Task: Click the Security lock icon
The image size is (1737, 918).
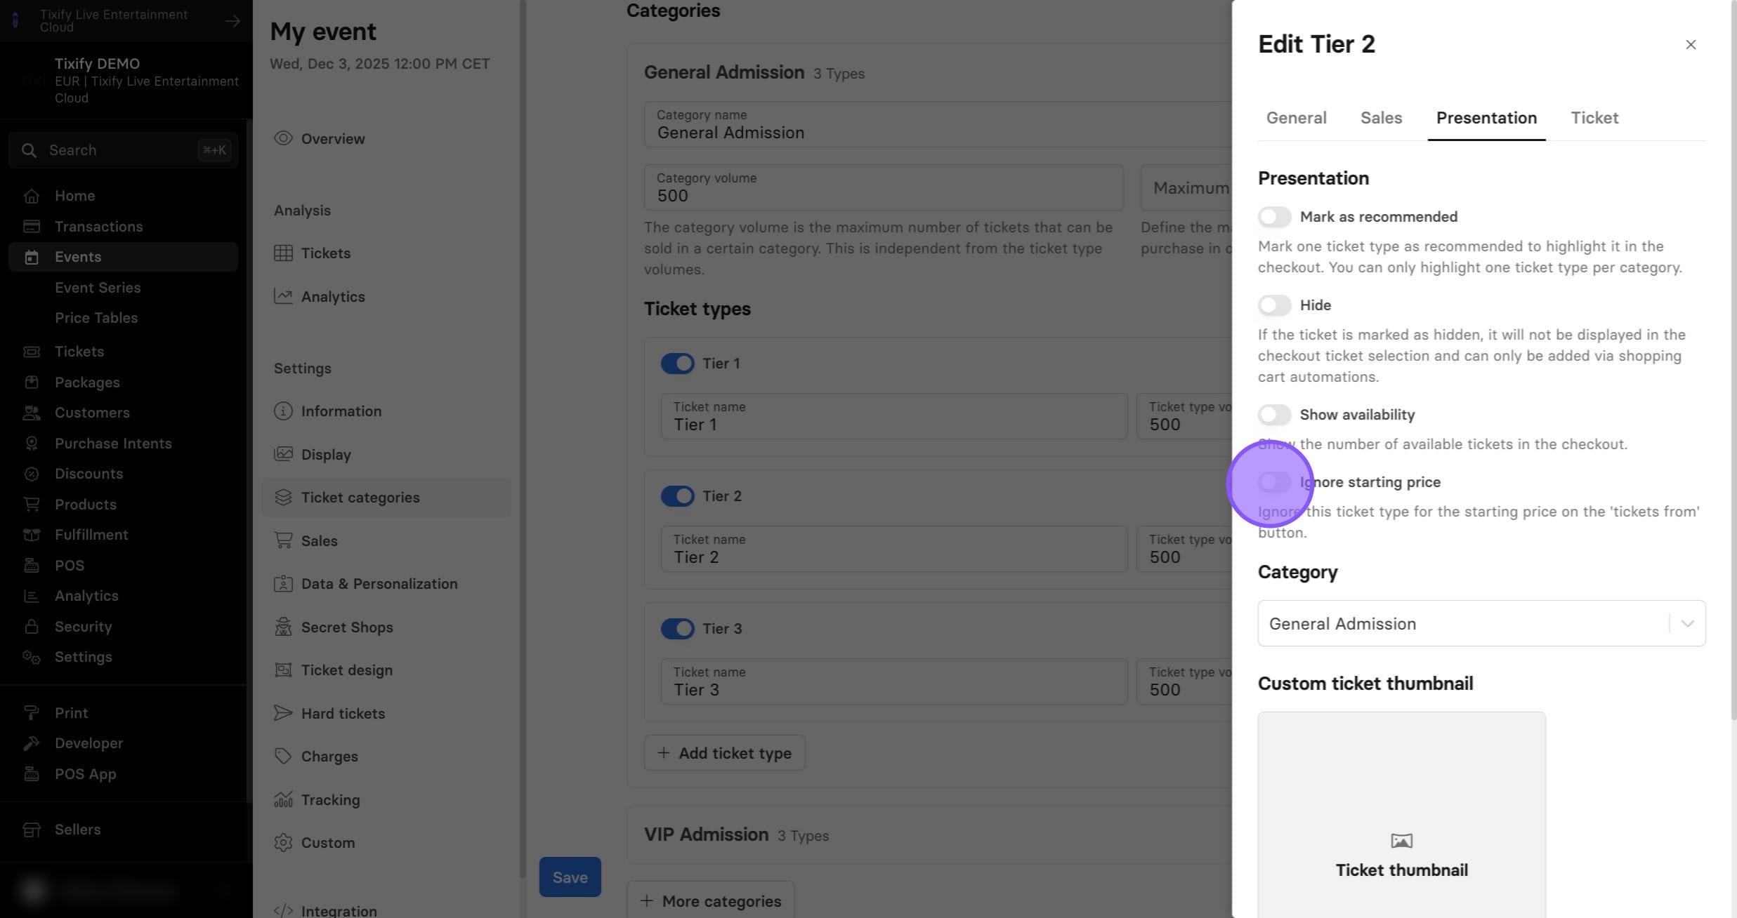Action: (31, 627)
